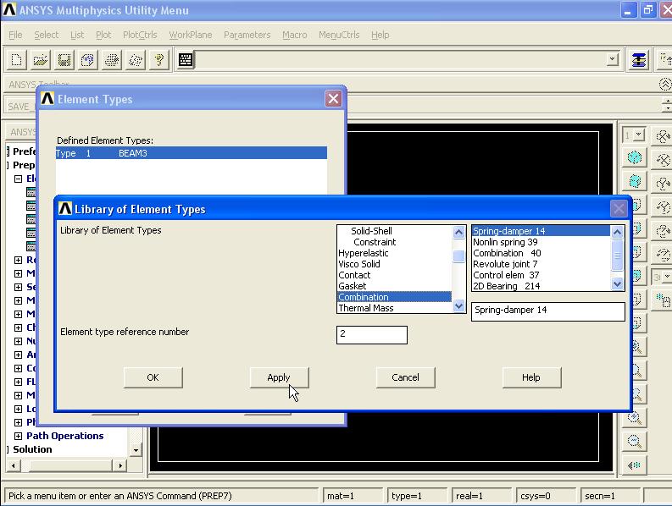Select 2D Bearing 214 in element list
The height and width of the screenshot is (506, 672).
point(541,286)
